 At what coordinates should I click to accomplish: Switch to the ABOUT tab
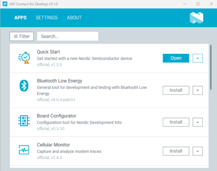(x=74, y=18)
